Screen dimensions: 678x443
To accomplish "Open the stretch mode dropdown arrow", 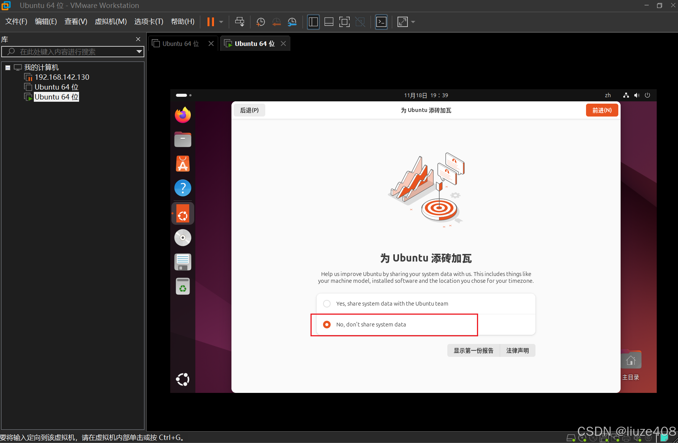I will [x=413, y=22].
